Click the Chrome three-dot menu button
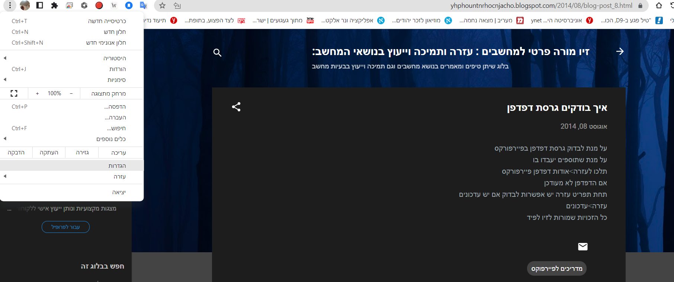 10,6
